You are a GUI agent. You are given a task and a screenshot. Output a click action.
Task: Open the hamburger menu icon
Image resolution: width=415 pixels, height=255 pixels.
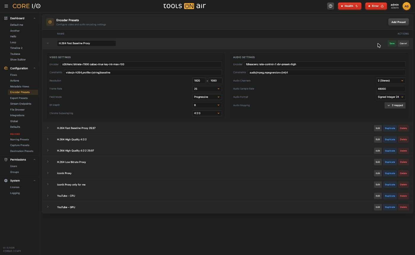tap(6, 6)
